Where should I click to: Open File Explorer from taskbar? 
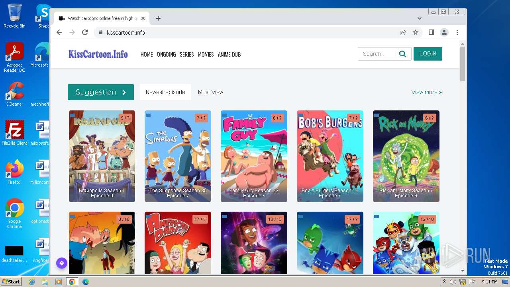coord(45,282)
